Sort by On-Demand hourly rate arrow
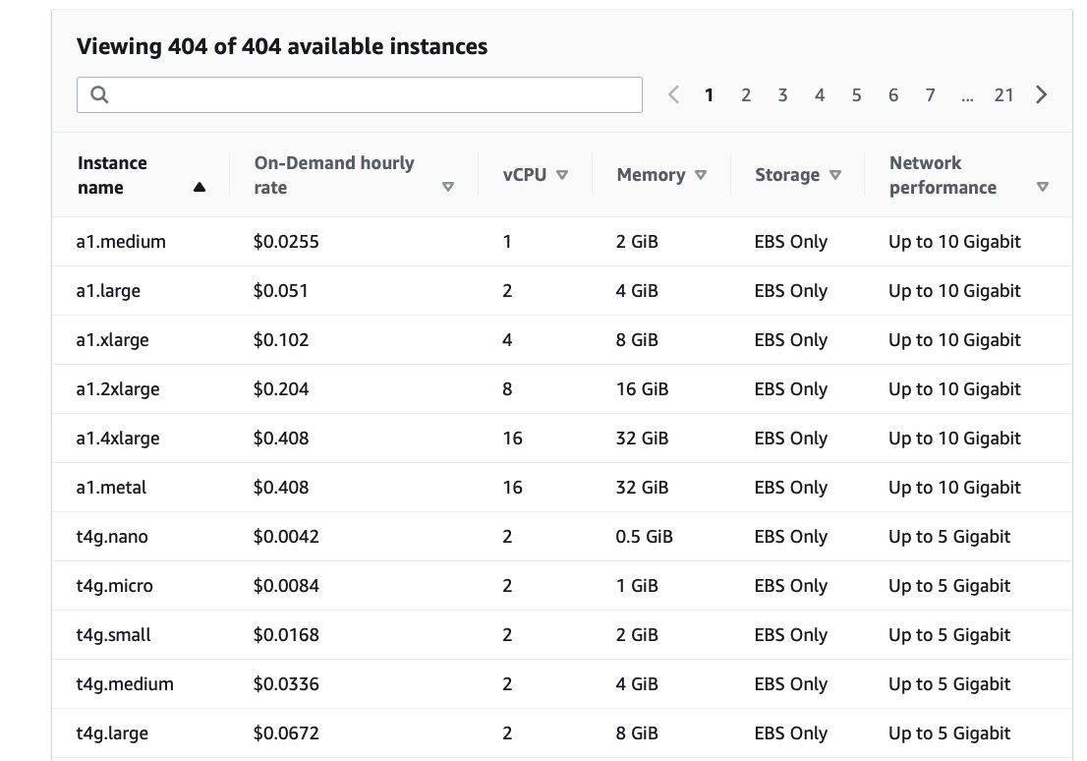The image size is (1087, 761). 448,188
